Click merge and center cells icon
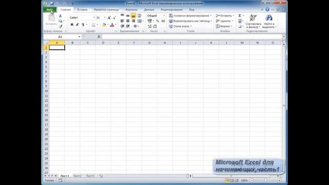The width and height of the screenshot is (329, 185). (139, 21)
